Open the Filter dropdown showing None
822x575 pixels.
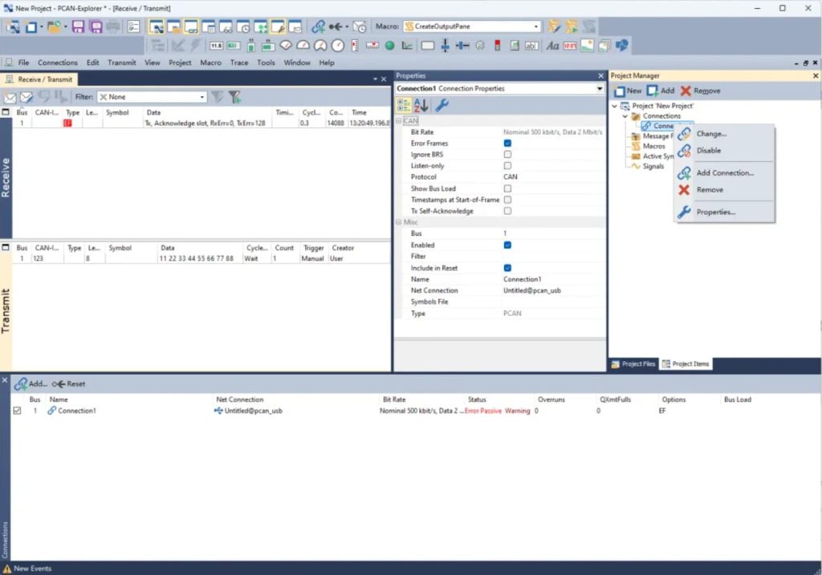click(152, 97)
